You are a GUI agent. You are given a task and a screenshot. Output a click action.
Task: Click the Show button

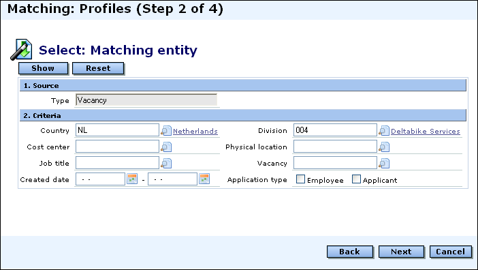44,68
